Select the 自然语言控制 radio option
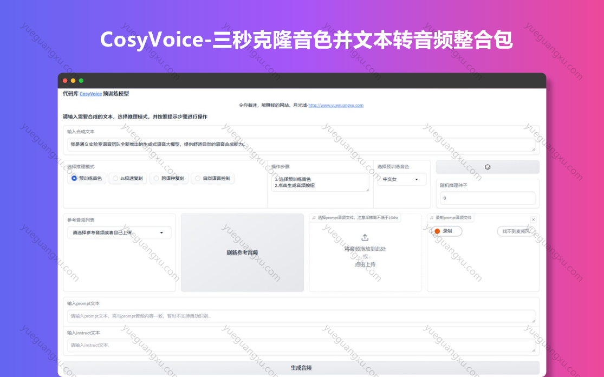The image size is (604, 377). click(x=213, y=178)
